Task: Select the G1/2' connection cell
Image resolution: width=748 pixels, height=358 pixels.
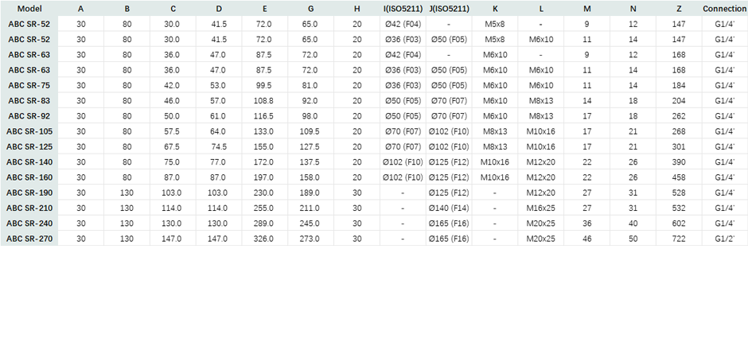Action: click(723, 238)
